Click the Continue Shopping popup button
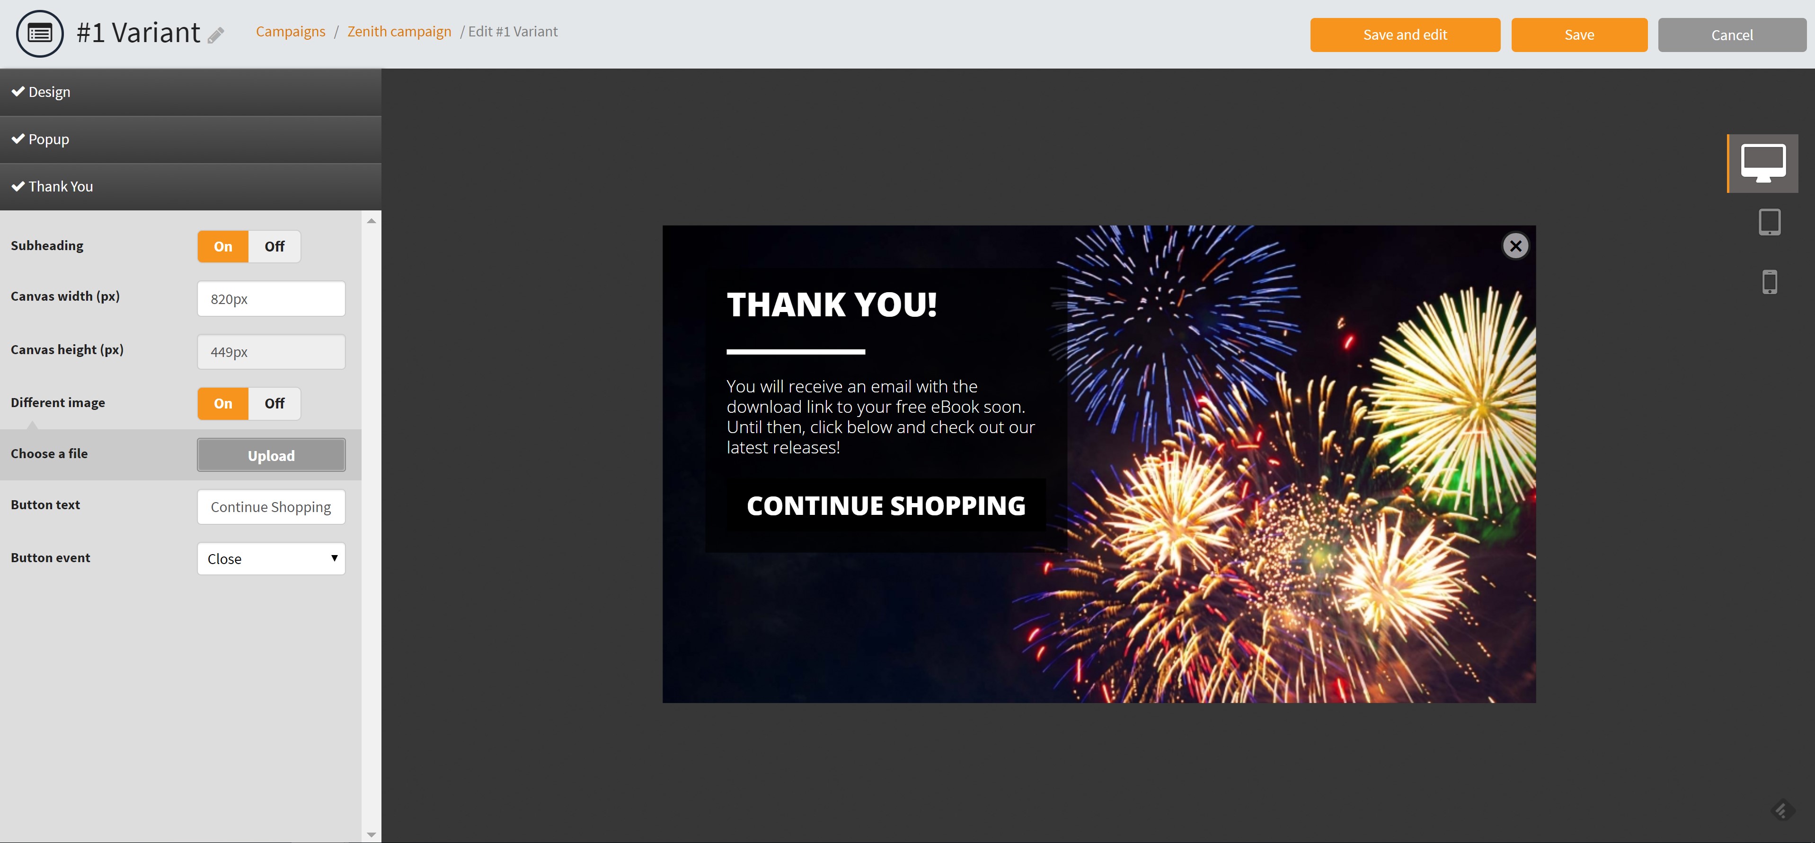The height and width of the screenshot is (843, 1815). [x=885, y=505]
